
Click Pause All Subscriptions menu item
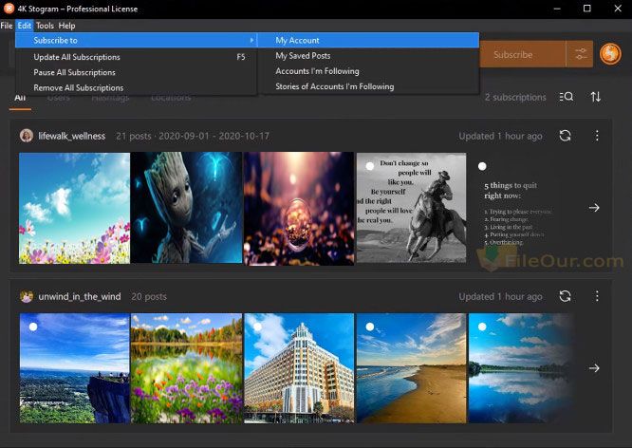(x=75, y=72)
